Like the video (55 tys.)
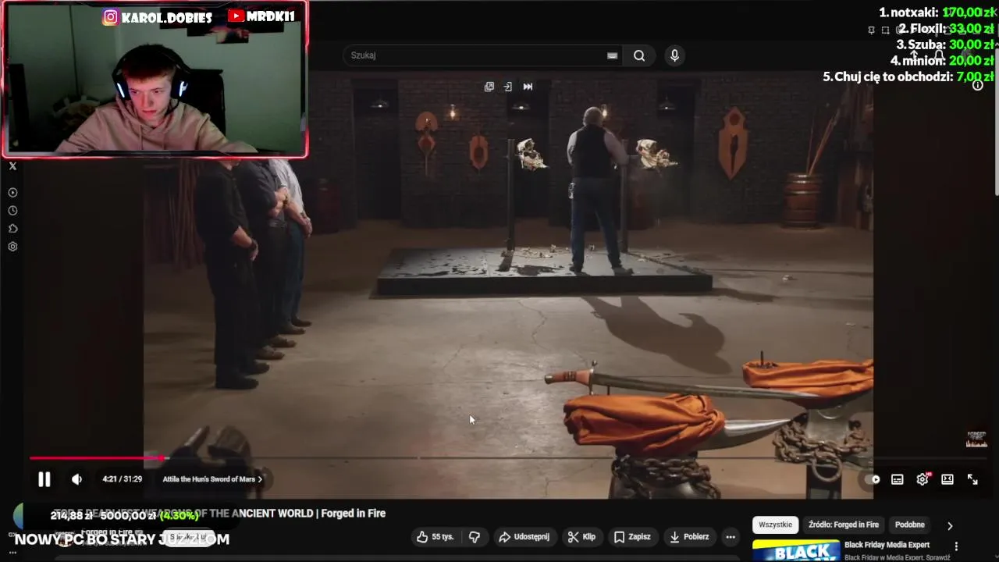 coord(435,537)
